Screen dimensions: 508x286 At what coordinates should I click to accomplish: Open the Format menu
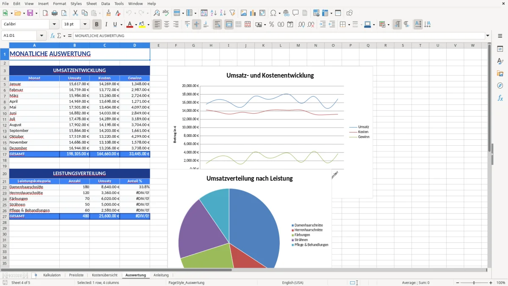(59, 3)
